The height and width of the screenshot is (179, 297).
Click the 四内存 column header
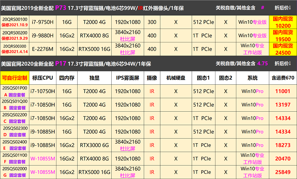[x=67, y=78]
